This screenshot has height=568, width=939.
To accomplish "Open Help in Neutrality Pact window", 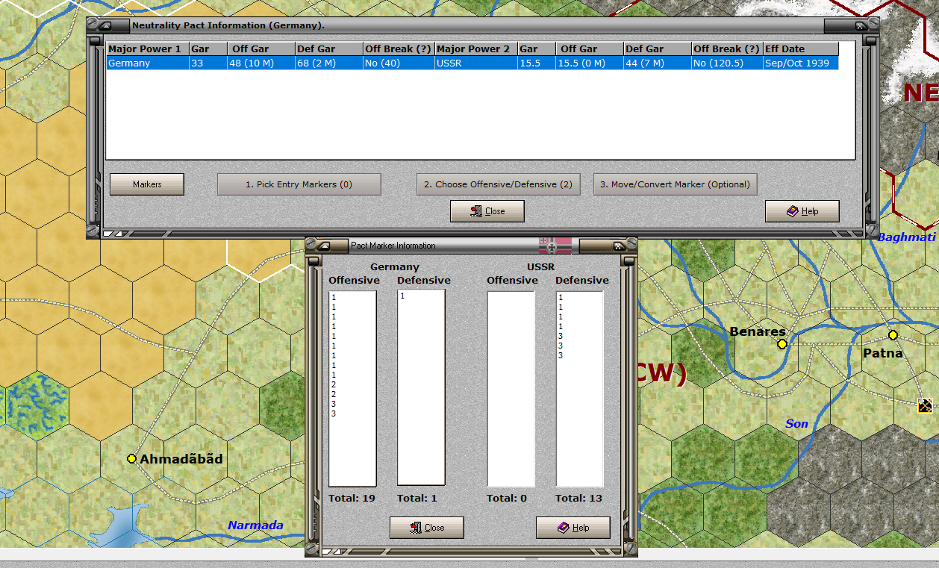I will (802, 211).
